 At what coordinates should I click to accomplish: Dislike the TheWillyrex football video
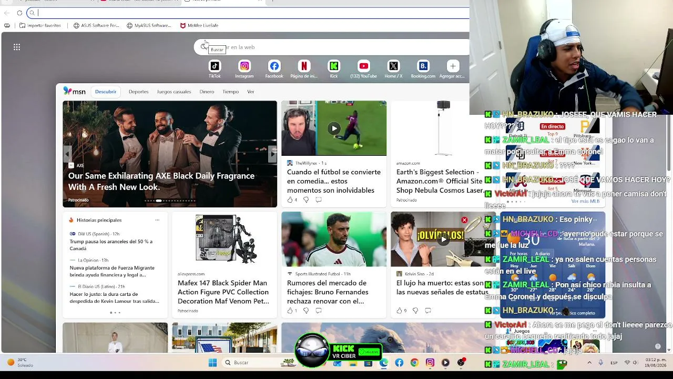306,200
